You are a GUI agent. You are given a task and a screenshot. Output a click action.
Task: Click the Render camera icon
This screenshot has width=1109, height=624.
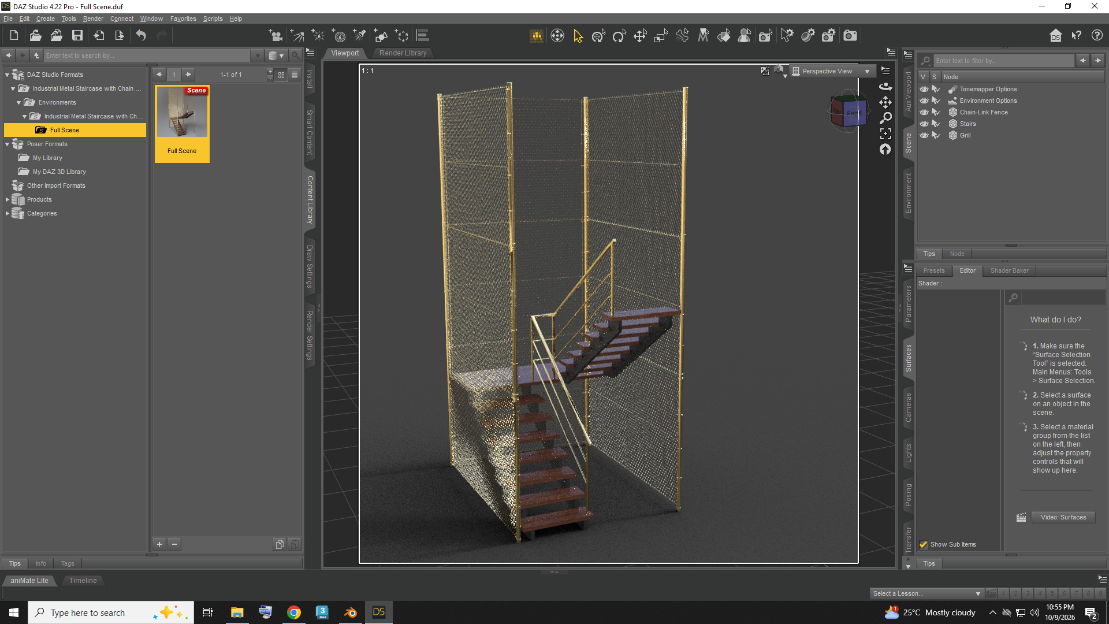pos(850,36)
